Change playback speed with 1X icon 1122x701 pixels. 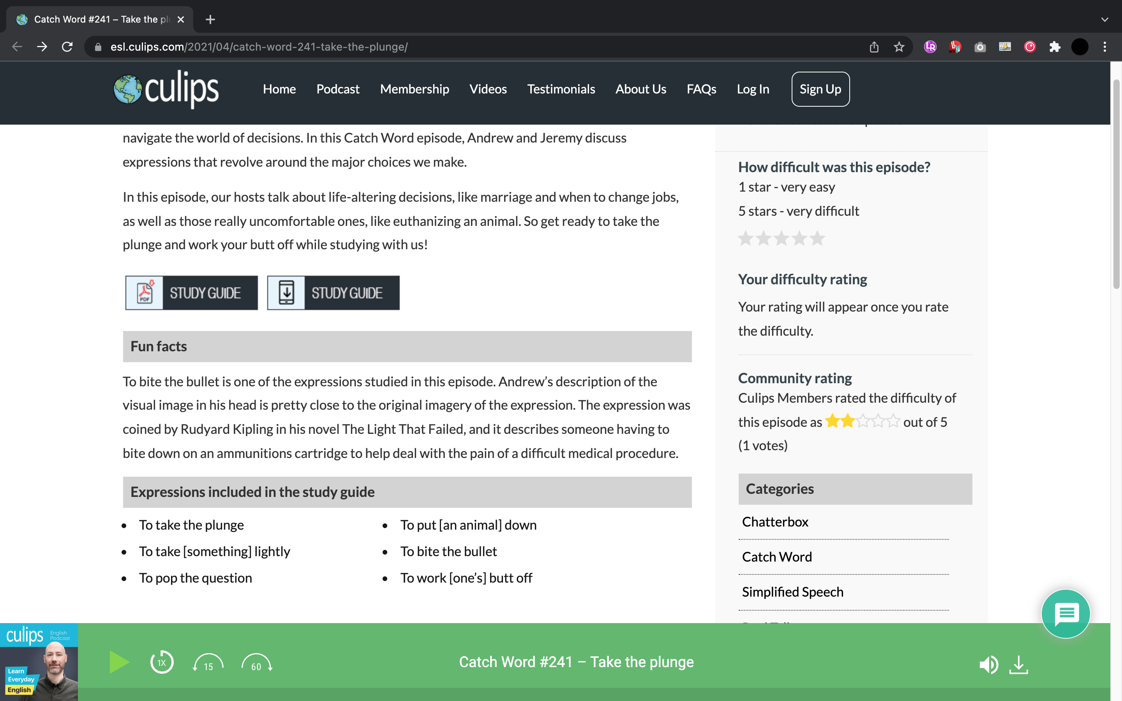click(x=162, y=662)
